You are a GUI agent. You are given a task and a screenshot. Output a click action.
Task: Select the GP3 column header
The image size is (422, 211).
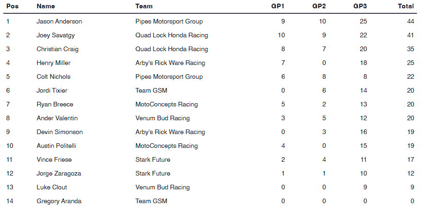point(360,6)
